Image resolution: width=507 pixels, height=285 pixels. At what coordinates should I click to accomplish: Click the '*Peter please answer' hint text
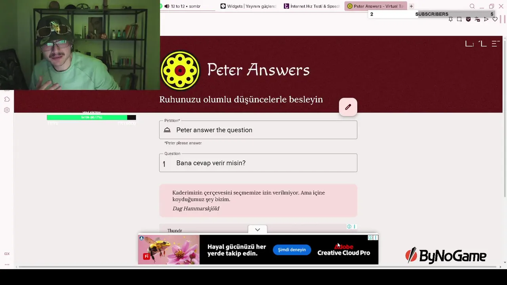click(183, 143)
